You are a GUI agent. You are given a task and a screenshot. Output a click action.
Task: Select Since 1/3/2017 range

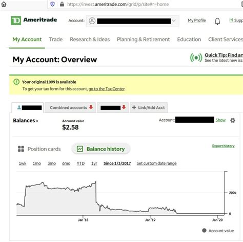117,163
